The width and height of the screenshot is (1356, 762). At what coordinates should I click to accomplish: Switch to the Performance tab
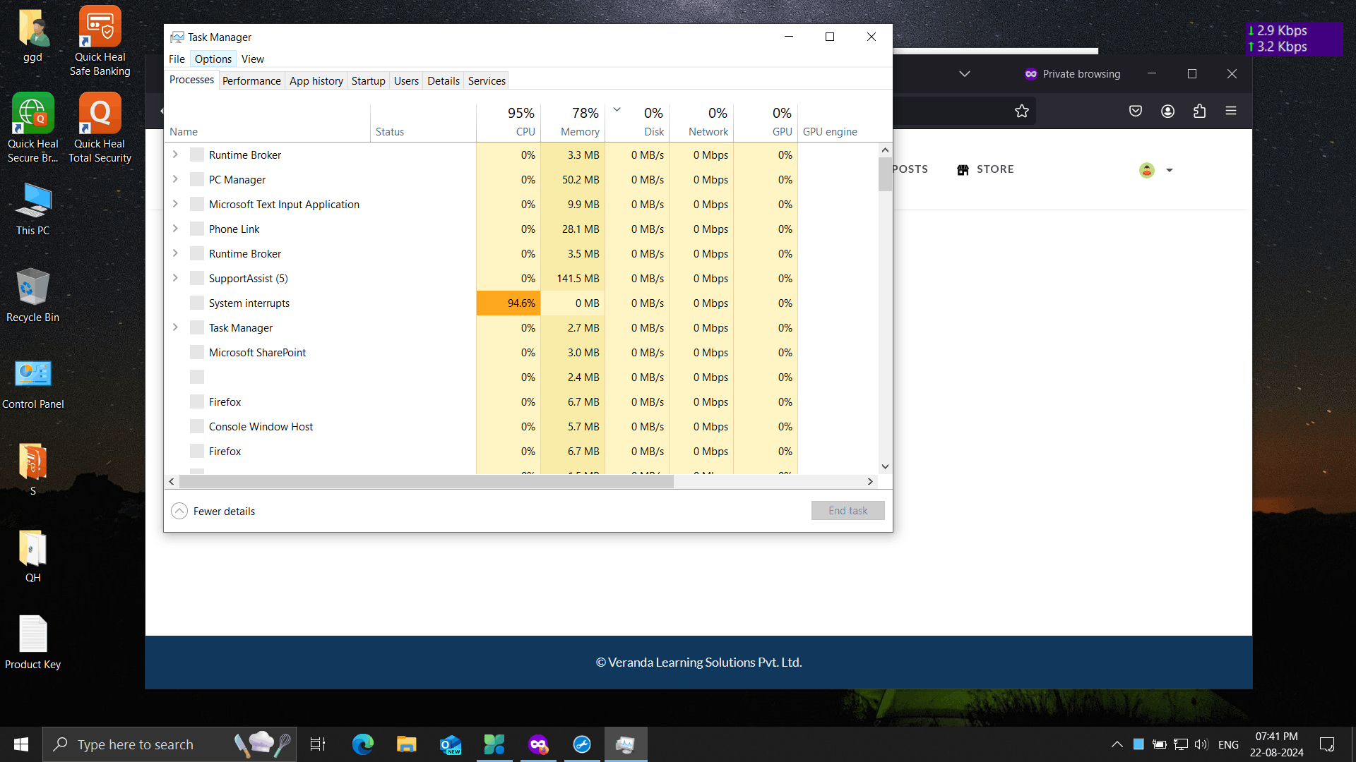click(251, 80)
